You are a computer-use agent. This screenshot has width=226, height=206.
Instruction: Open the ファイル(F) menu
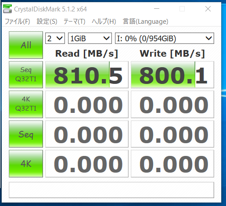18,22
